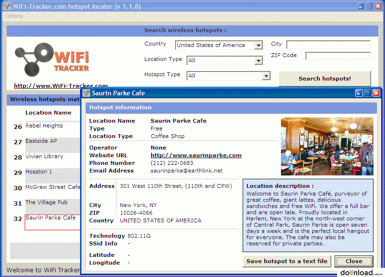The height and width of the screenshot is (277, 385).
Task: Click Save hotspot to a text file
Action: [x=287, y=261]
